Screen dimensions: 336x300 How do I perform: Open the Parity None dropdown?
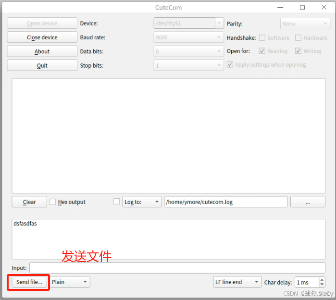tap(305, 24)
